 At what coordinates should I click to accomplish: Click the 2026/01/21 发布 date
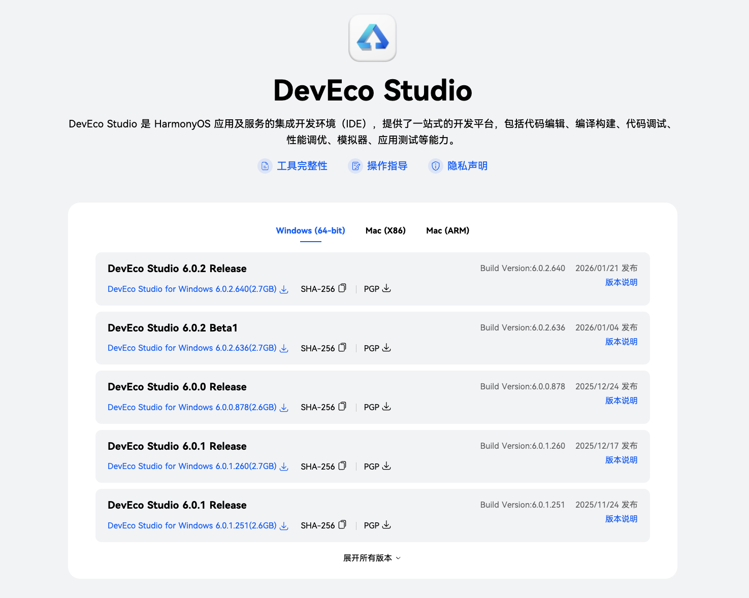coord(606,268)
